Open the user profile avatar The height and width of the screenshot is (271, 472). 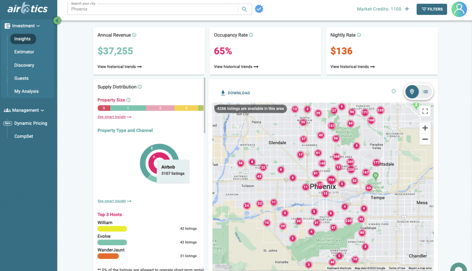coord(459,9)
